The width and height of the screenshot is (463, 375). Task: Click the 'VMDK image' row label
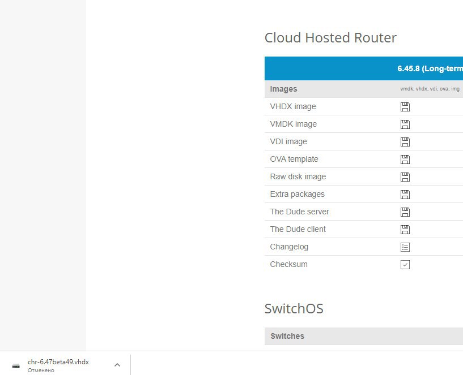tap(293, 124)
